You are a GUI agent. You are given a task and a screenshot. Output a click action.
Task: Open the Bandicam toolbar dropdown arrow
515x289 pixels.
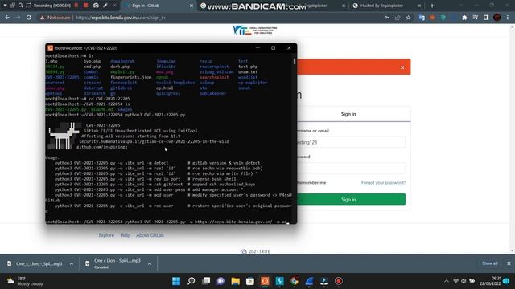[x=5, y=6]
